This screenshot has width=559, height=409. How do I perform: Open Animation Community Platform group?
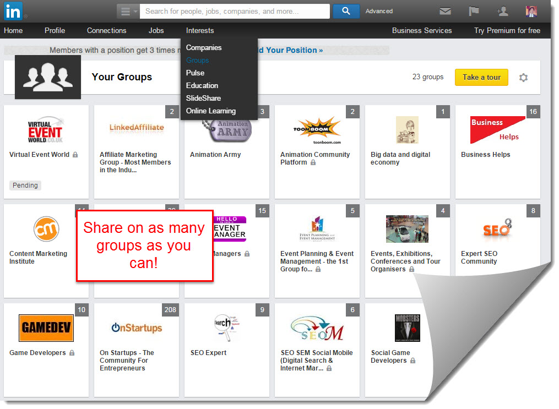click(315, 159)
